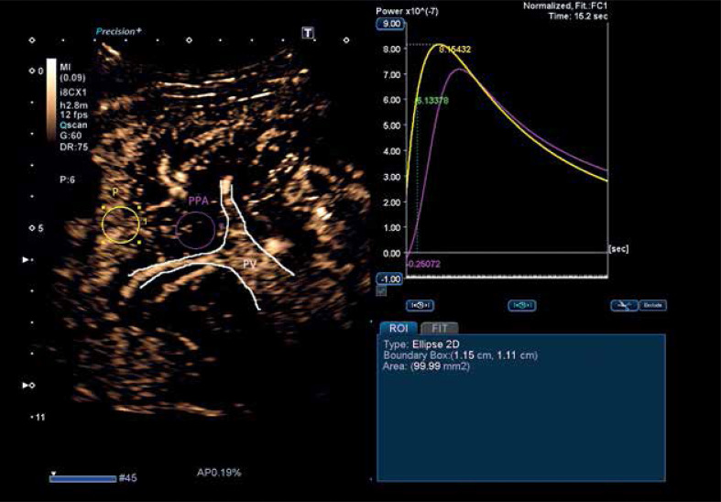Click the upper focal zone arrow on depth scale
The image size is (721, 502).
pos(27,261)
